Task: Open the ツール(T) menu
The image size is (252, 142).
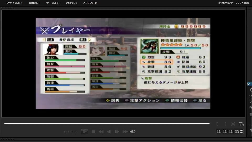Action: pyautogui.click(x=52, y=3)
